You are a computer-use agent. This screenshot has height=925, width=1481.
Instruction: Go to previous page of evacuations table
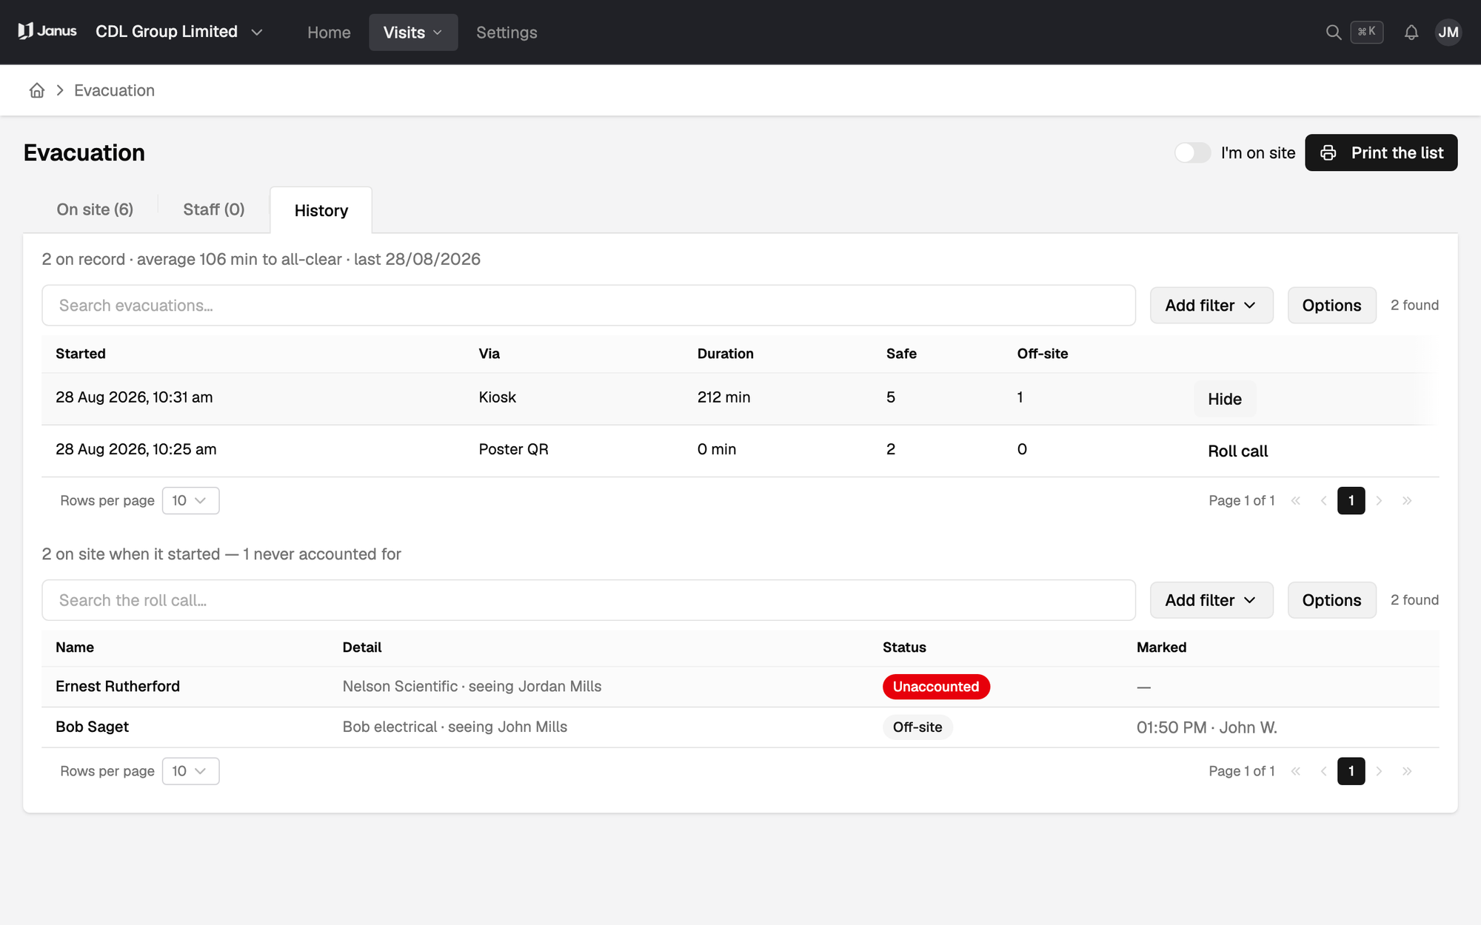(1323, 501)
